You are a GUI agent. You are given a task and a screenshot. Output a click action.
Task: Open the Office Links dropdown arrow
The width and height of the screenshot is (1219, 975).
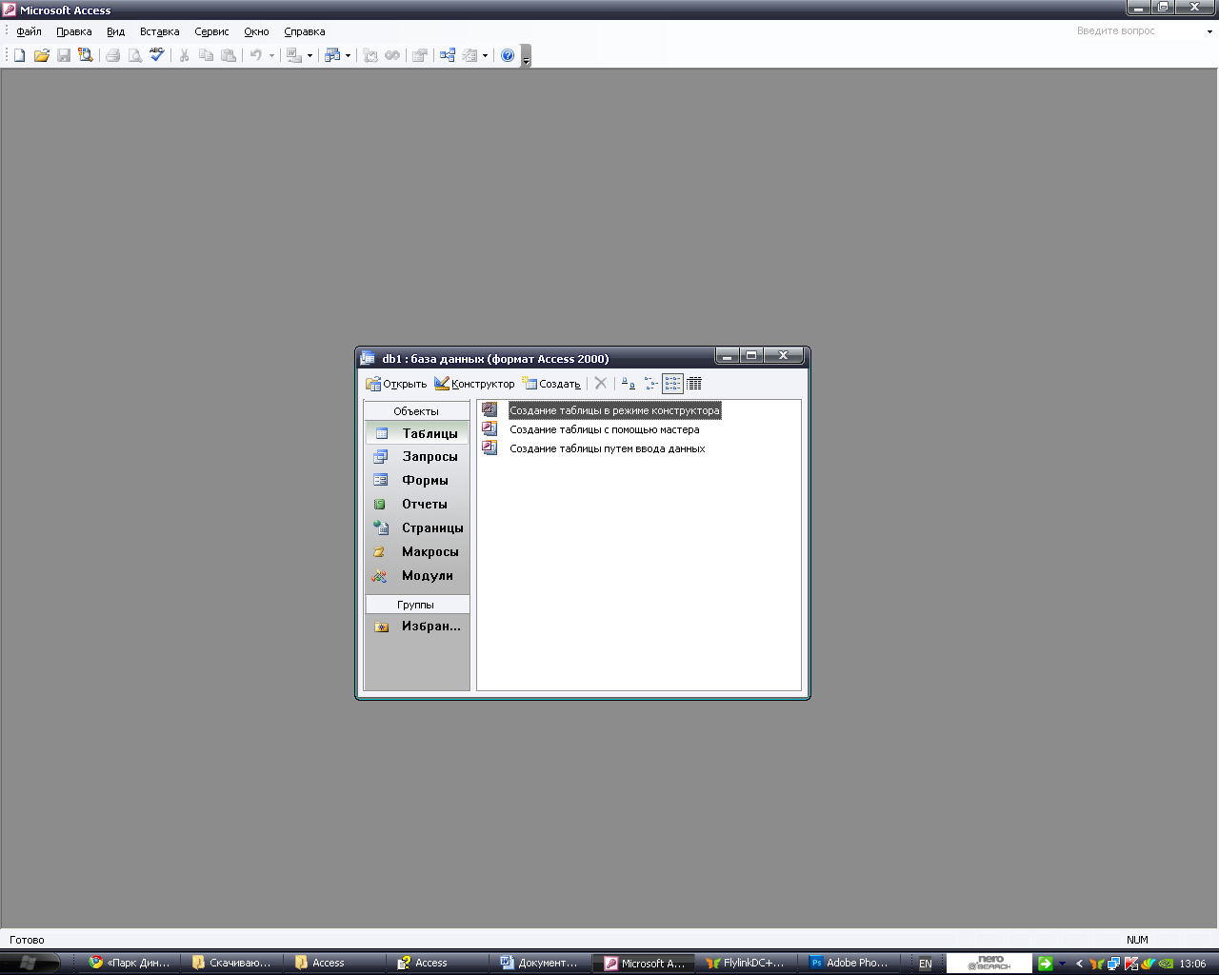(310, 55)
